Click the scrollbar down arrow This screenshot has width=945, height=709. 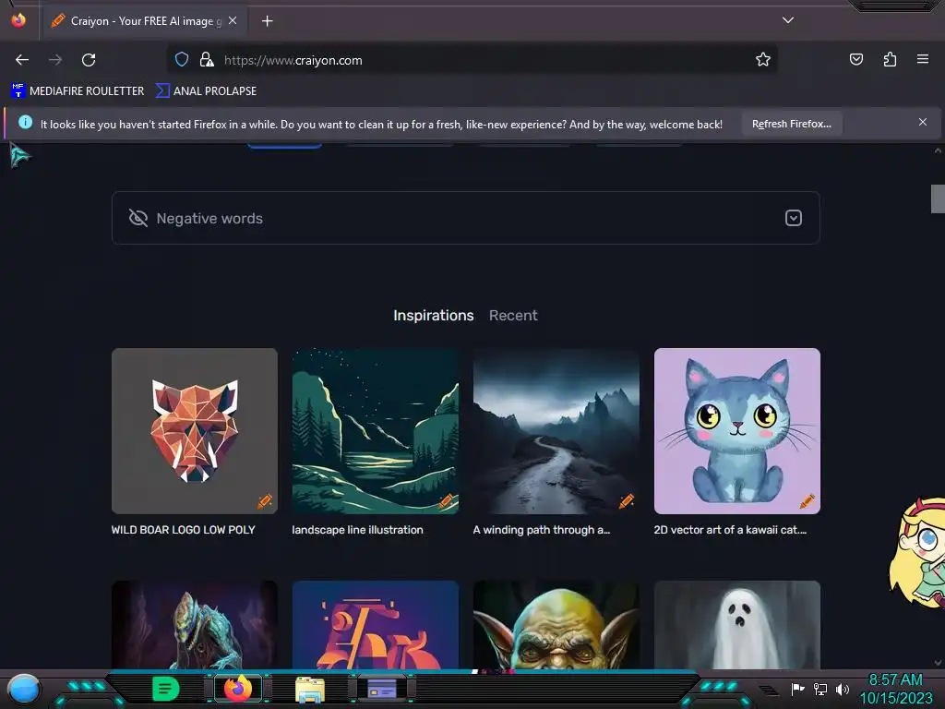point(938,662)
